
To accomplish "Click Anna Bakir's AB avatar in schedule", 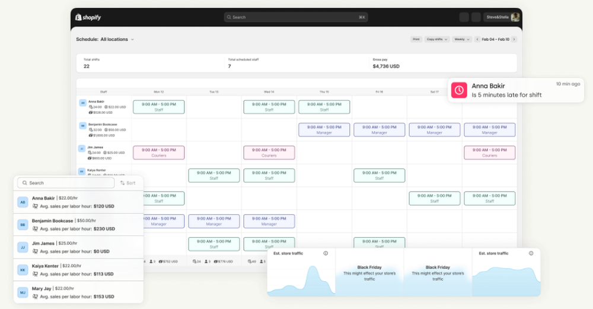I will [83, 103].
